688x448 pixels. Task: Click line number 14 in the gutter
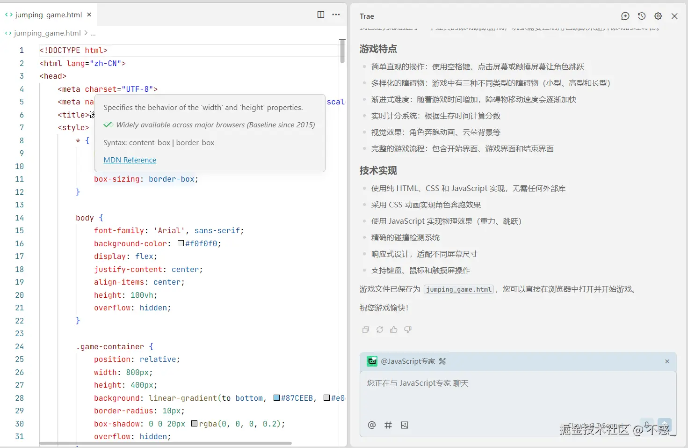click(19, 218)
